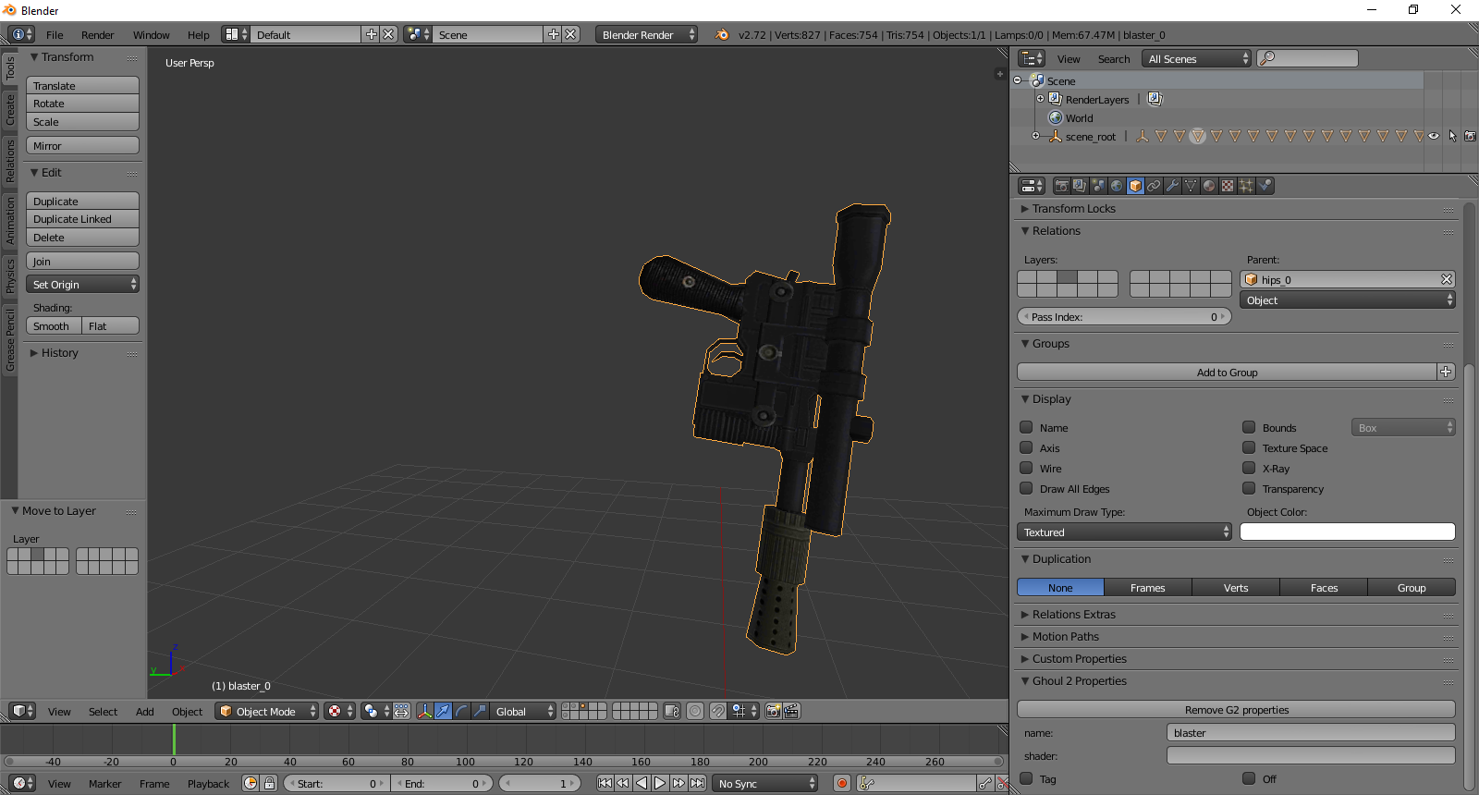Open the Render menu
Screen dimensions: 1479x795
click(97, 35)
